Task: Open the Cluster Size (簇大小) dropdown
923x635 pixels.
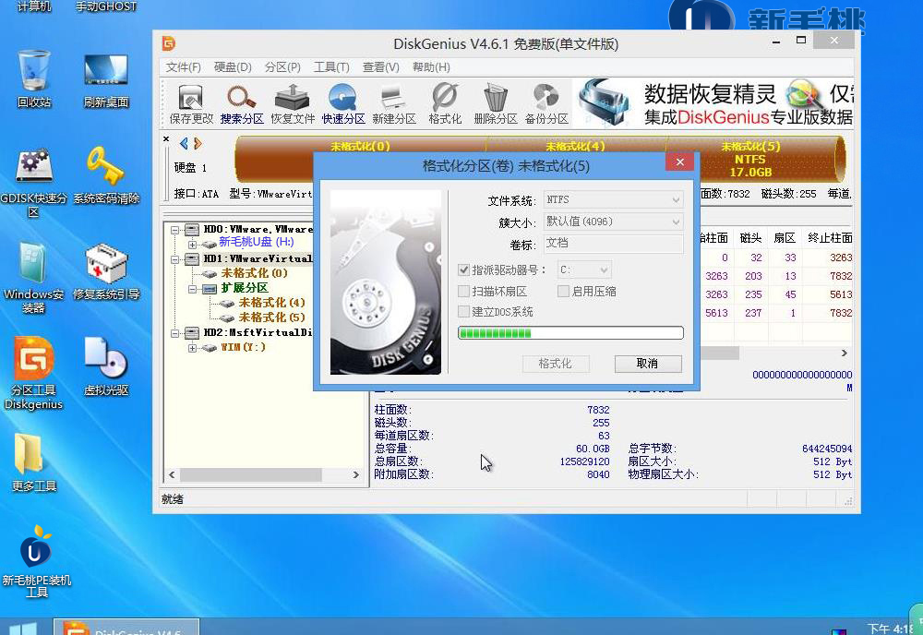Action: point(613,222)
